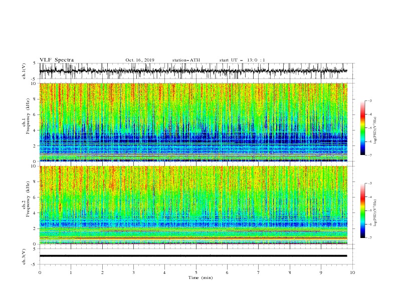Click time axis tick label "0"
This screenshot has height=306, width=397.
[x=40, y=272]
